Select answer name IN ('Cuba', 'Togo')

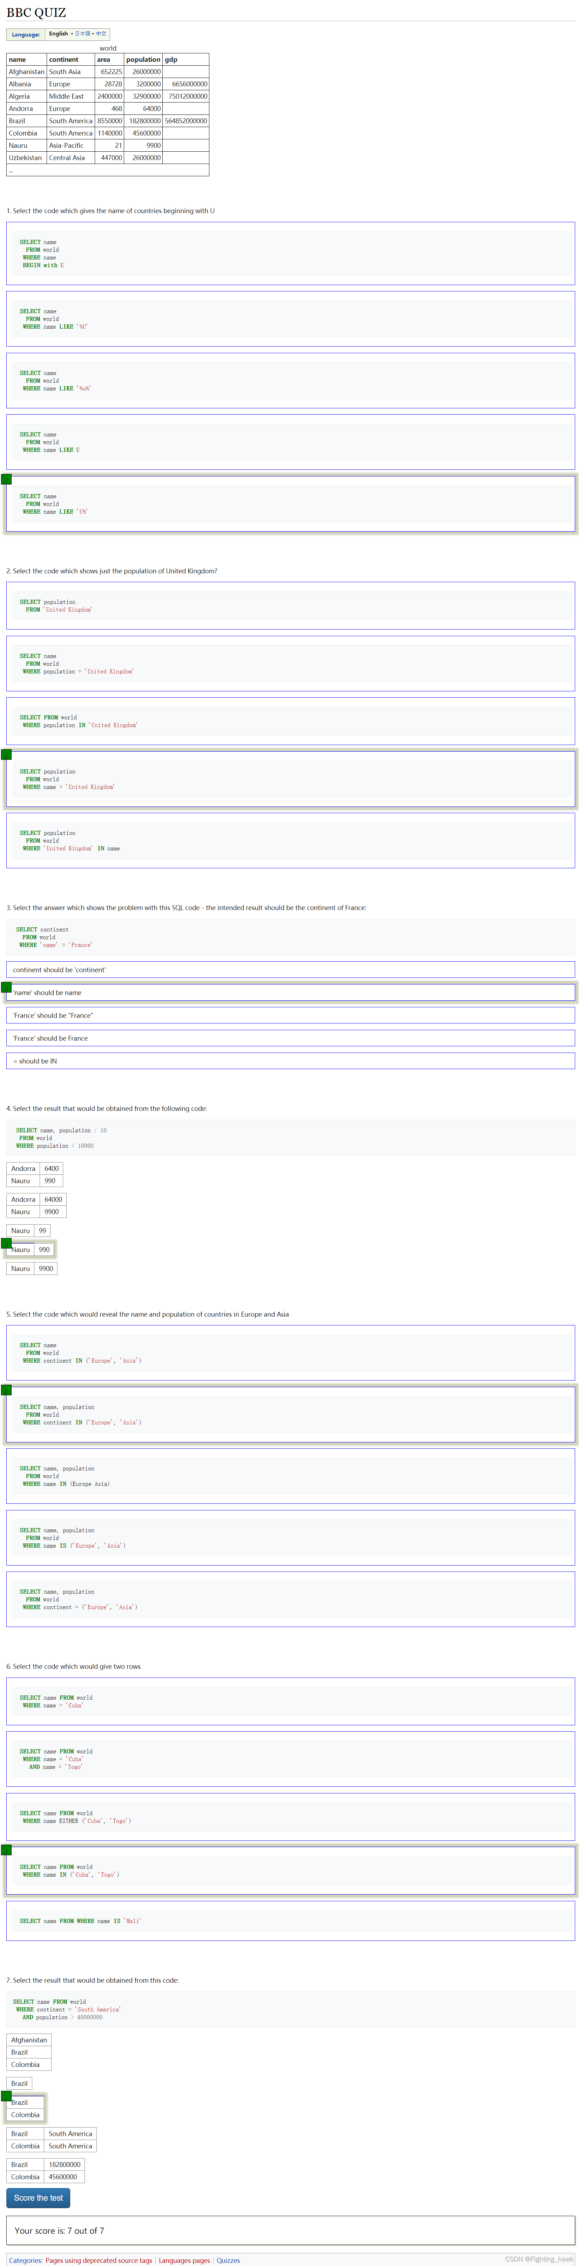290,1871
